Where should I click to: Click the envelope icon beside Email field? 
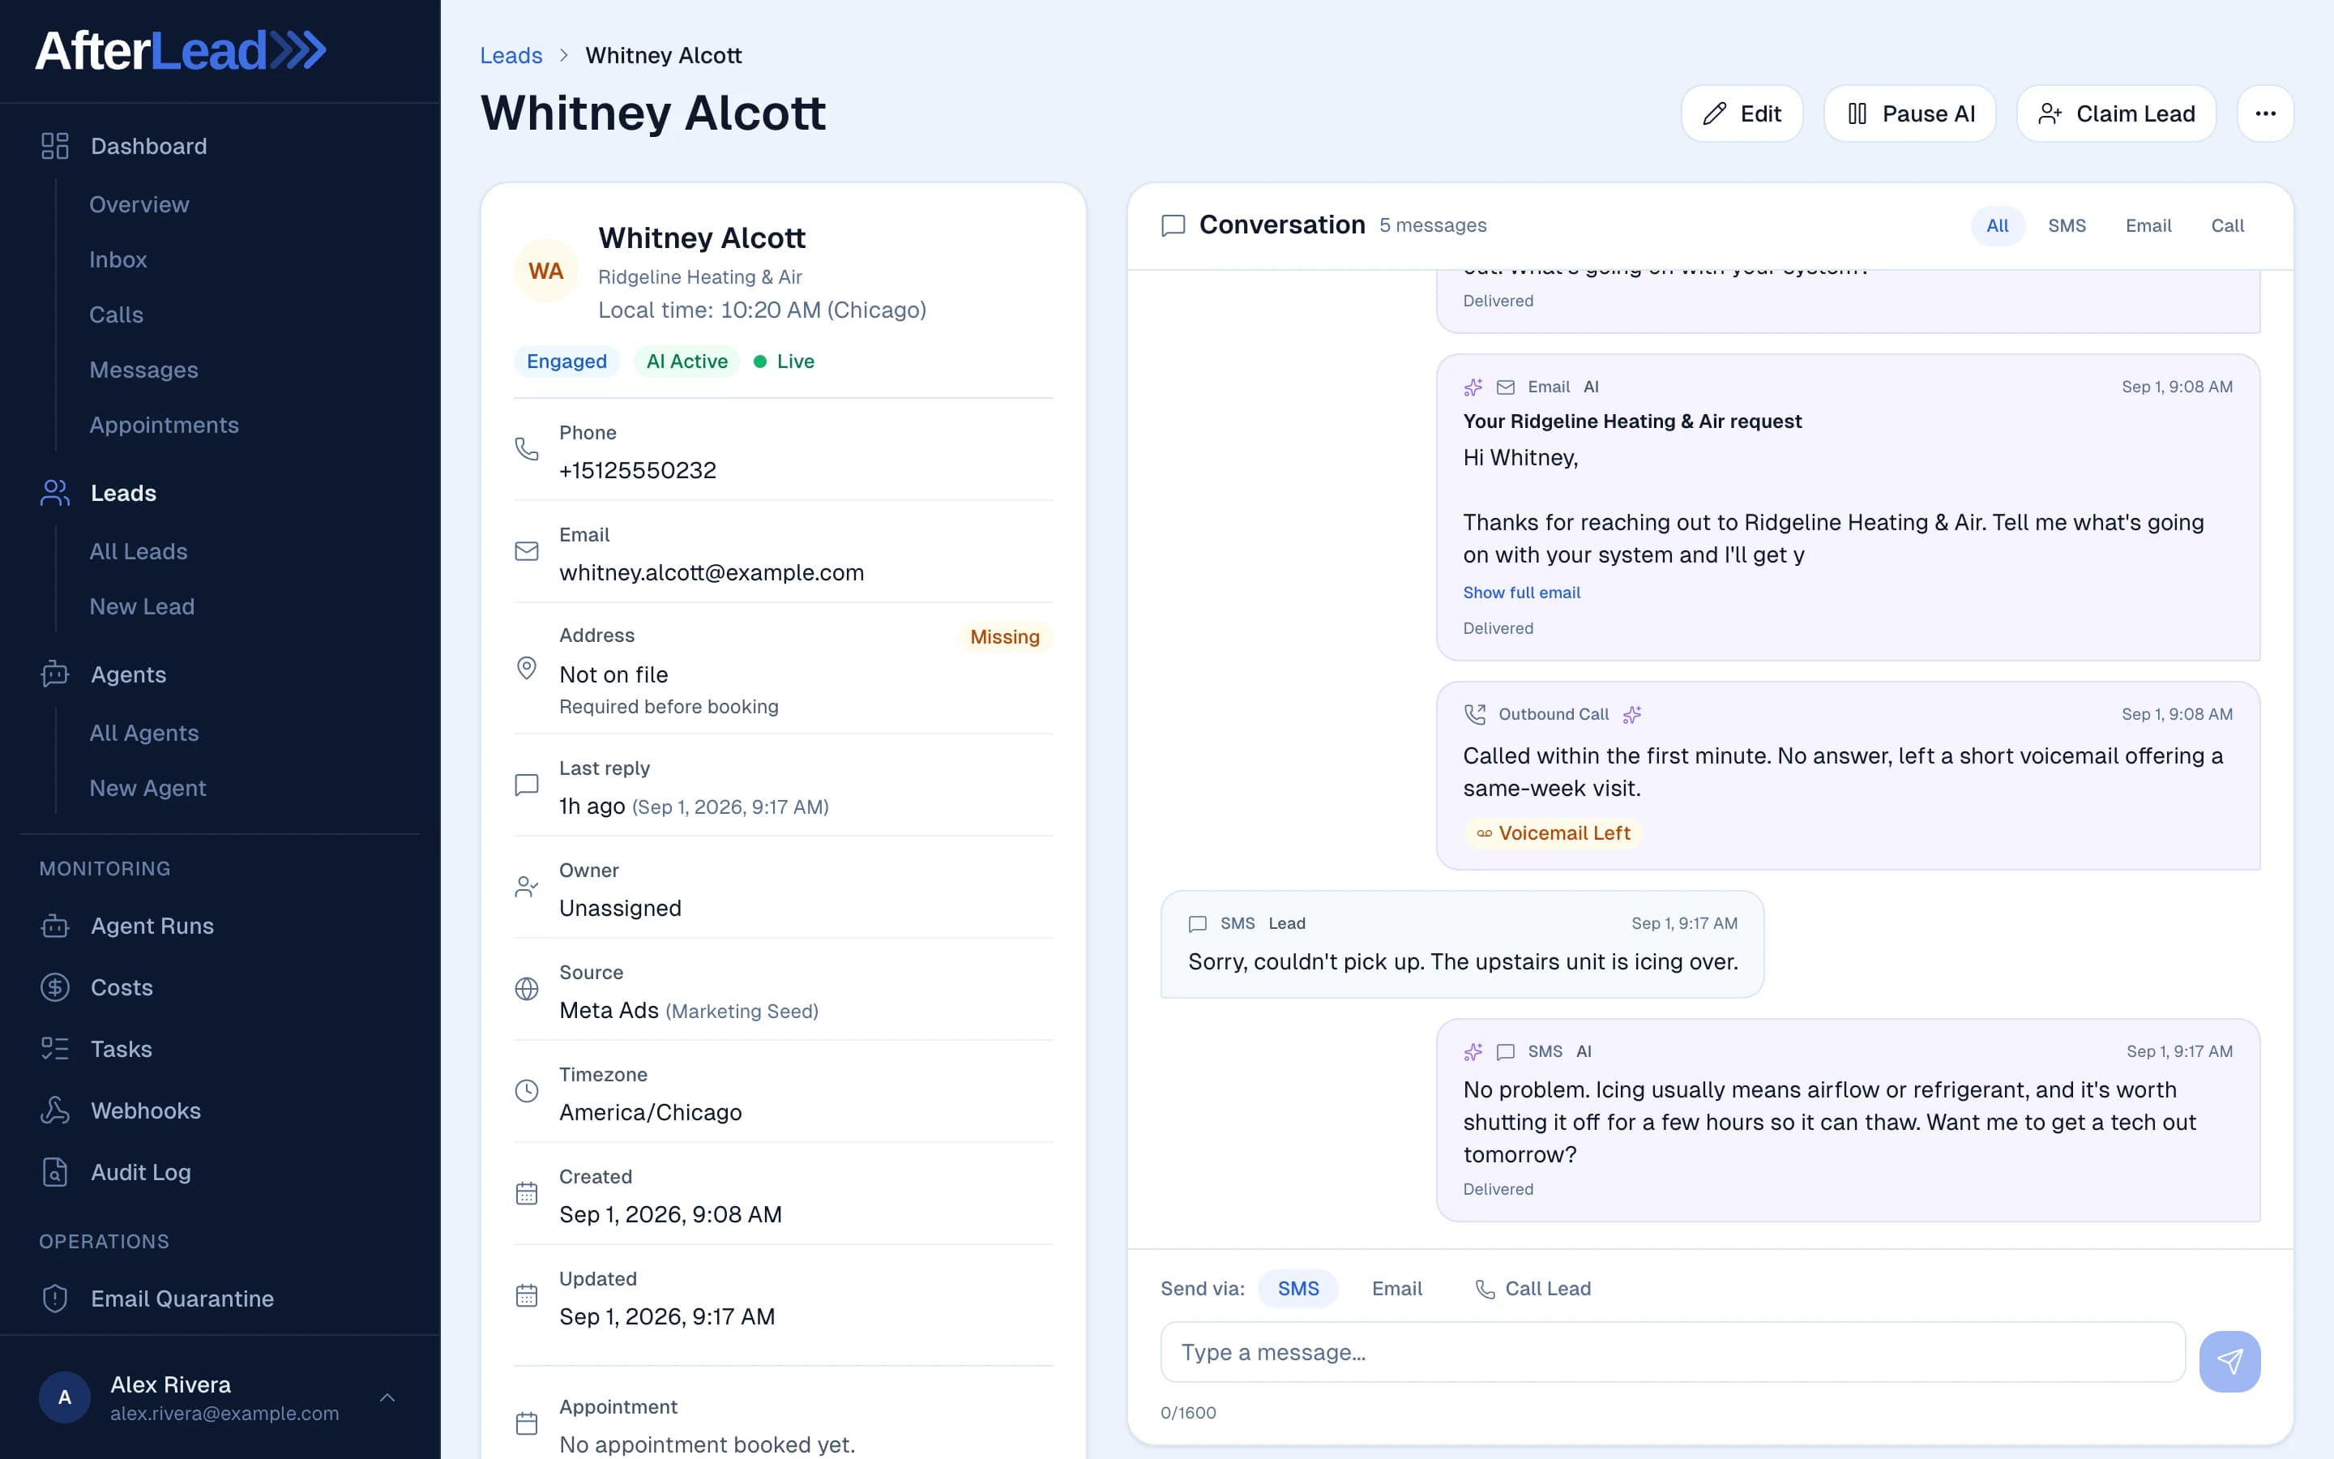point(527,551)
